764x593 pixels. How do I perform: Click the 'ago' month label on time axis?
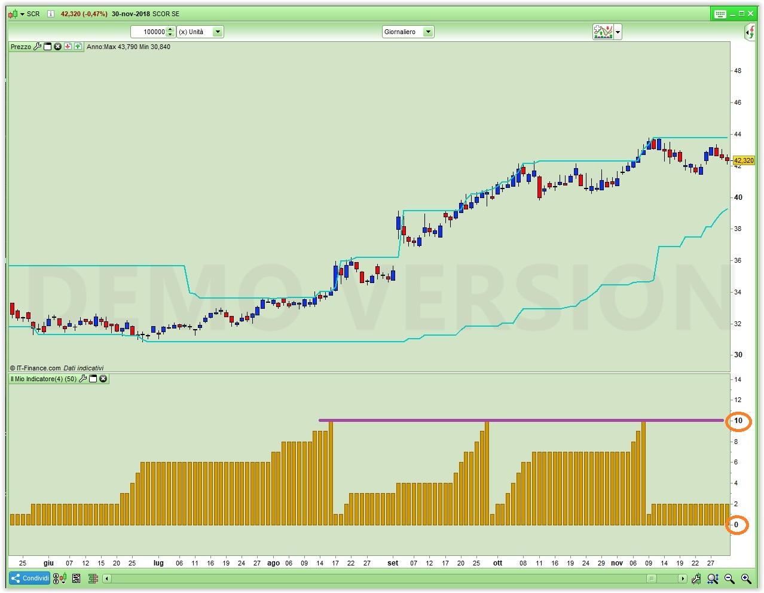point(273,563)
